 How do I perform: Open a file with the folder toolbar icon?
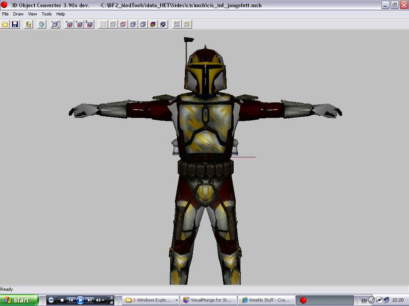click(x=5, y=24)
